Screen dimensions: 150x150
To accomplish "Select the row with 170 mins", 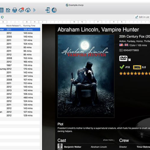I will [x=20, y=69].
